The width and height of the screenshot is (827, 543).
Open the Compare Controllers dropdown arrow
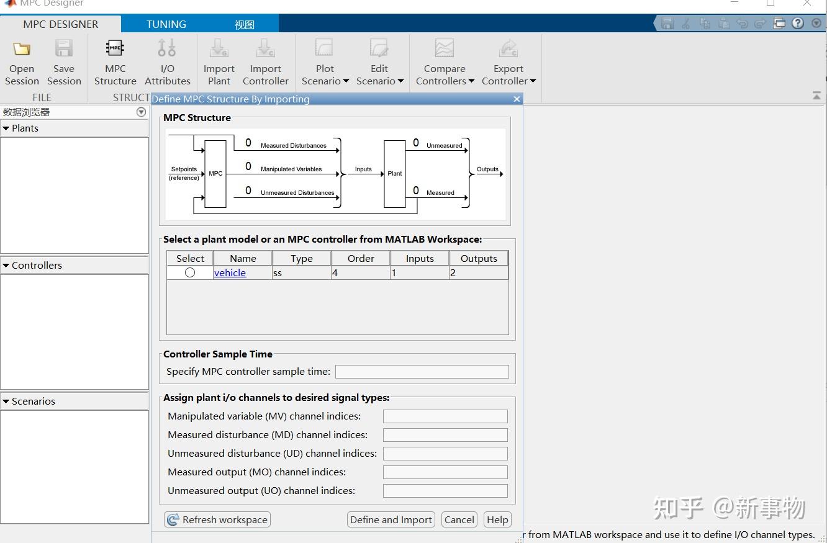click(471, 81)
